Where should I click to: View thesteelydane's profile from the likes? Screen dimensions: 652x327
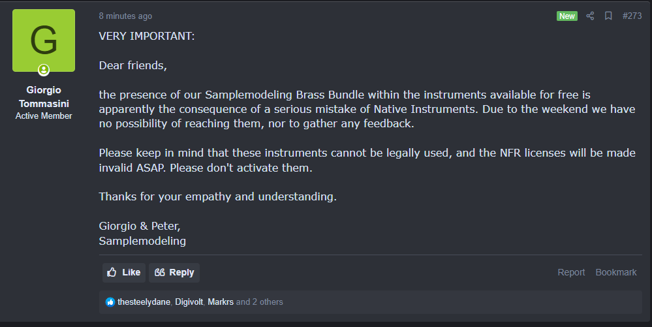click(144, 302)
